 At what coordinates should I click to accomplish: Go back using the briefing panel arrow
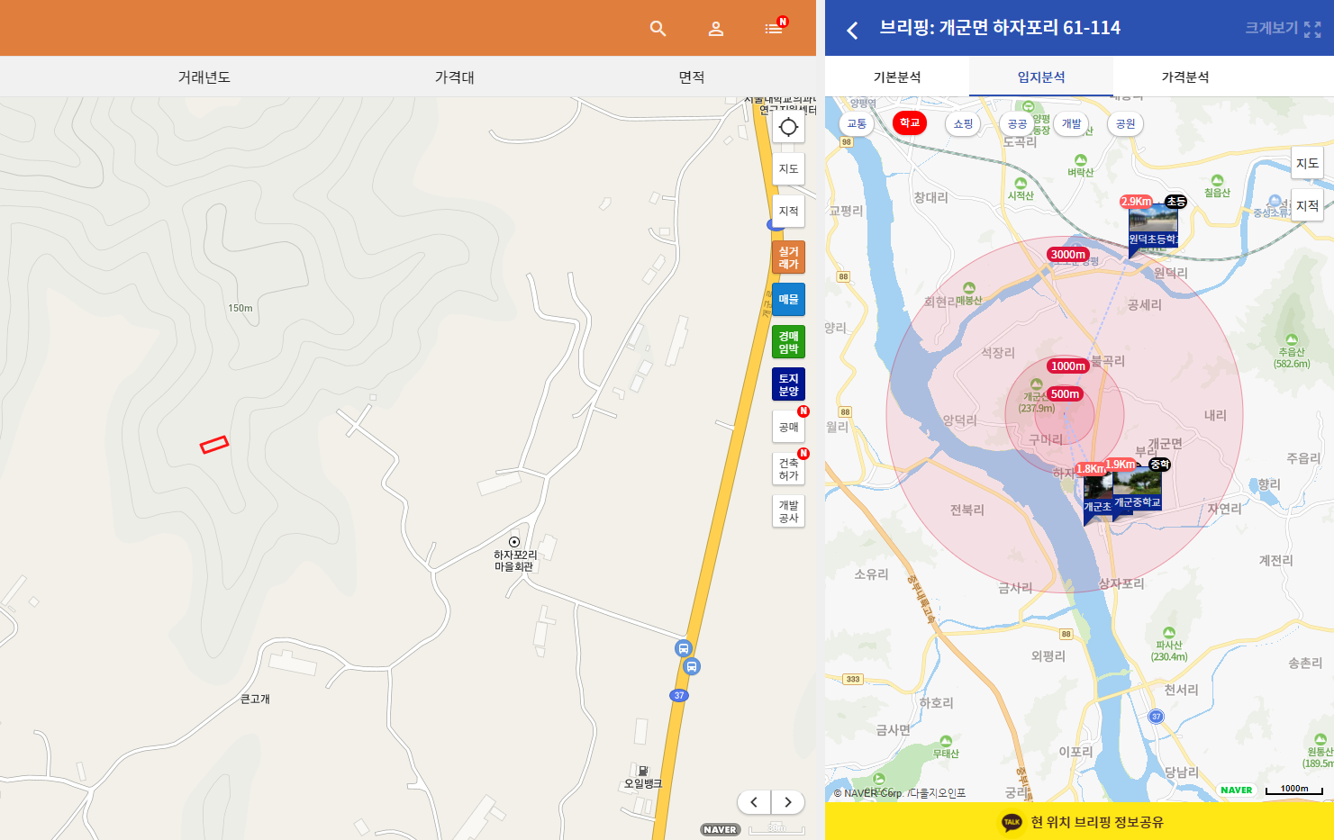[852, 30]
